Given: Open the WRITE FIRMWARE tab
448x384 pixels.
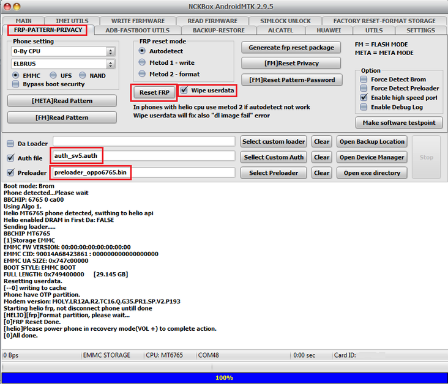Looking at the screenshot, I should pos(138,21).
